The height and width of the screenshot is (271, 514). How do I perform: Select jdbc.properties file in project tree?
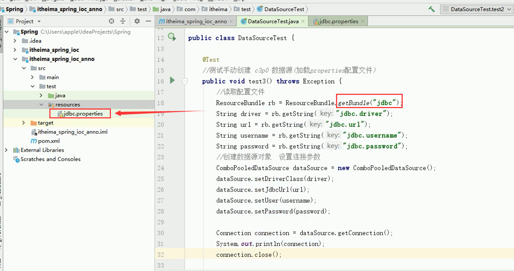point(83,114)
